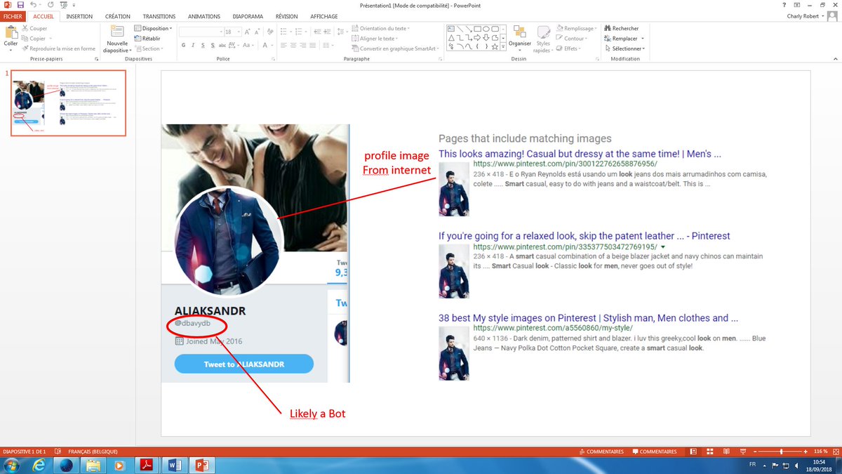842x474 pixels.
Task: Switch to the CRÉATION tab
Action: (x=118, y=16)
